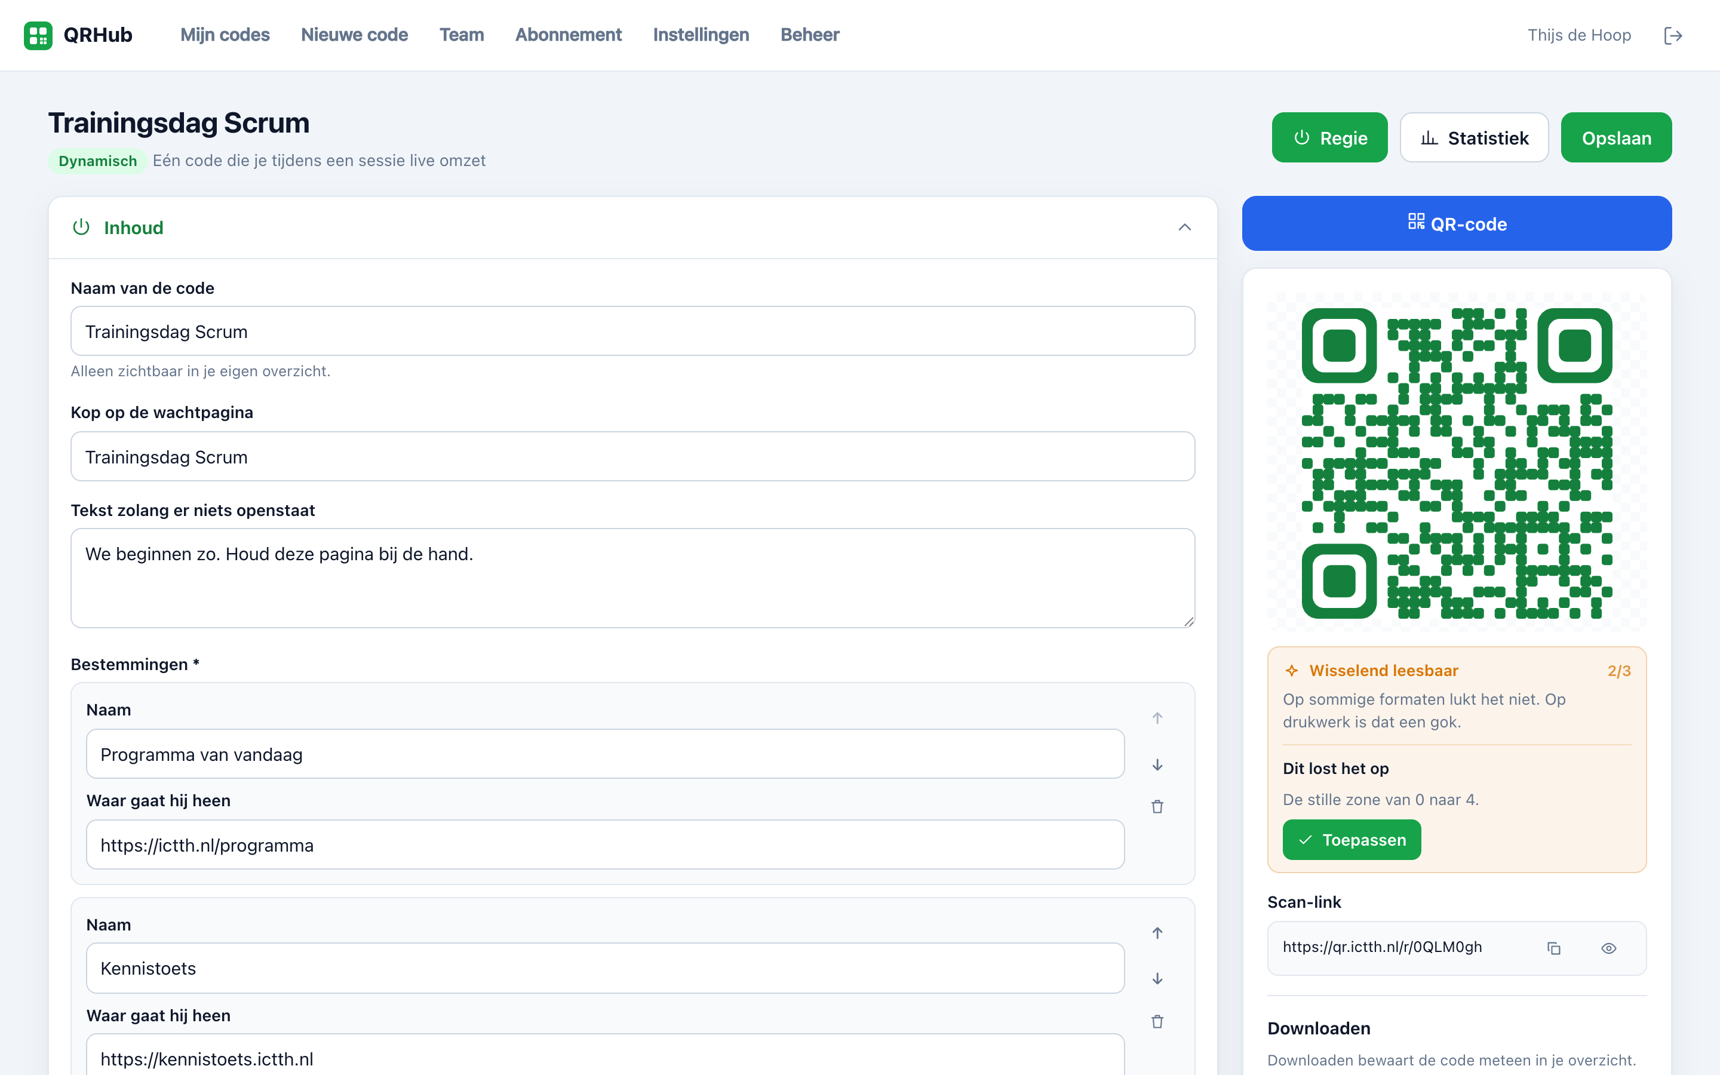Collapse the Inhoud section
Image resolution: width=1720 pixels, height=1075 pixels.
click(x=1184, y=228)
